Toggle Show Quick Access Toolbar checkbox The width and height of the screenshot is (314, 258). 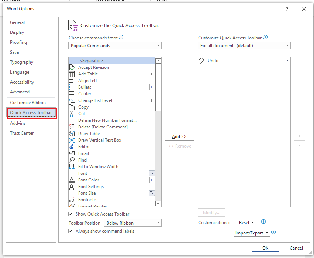coord(71,214)
